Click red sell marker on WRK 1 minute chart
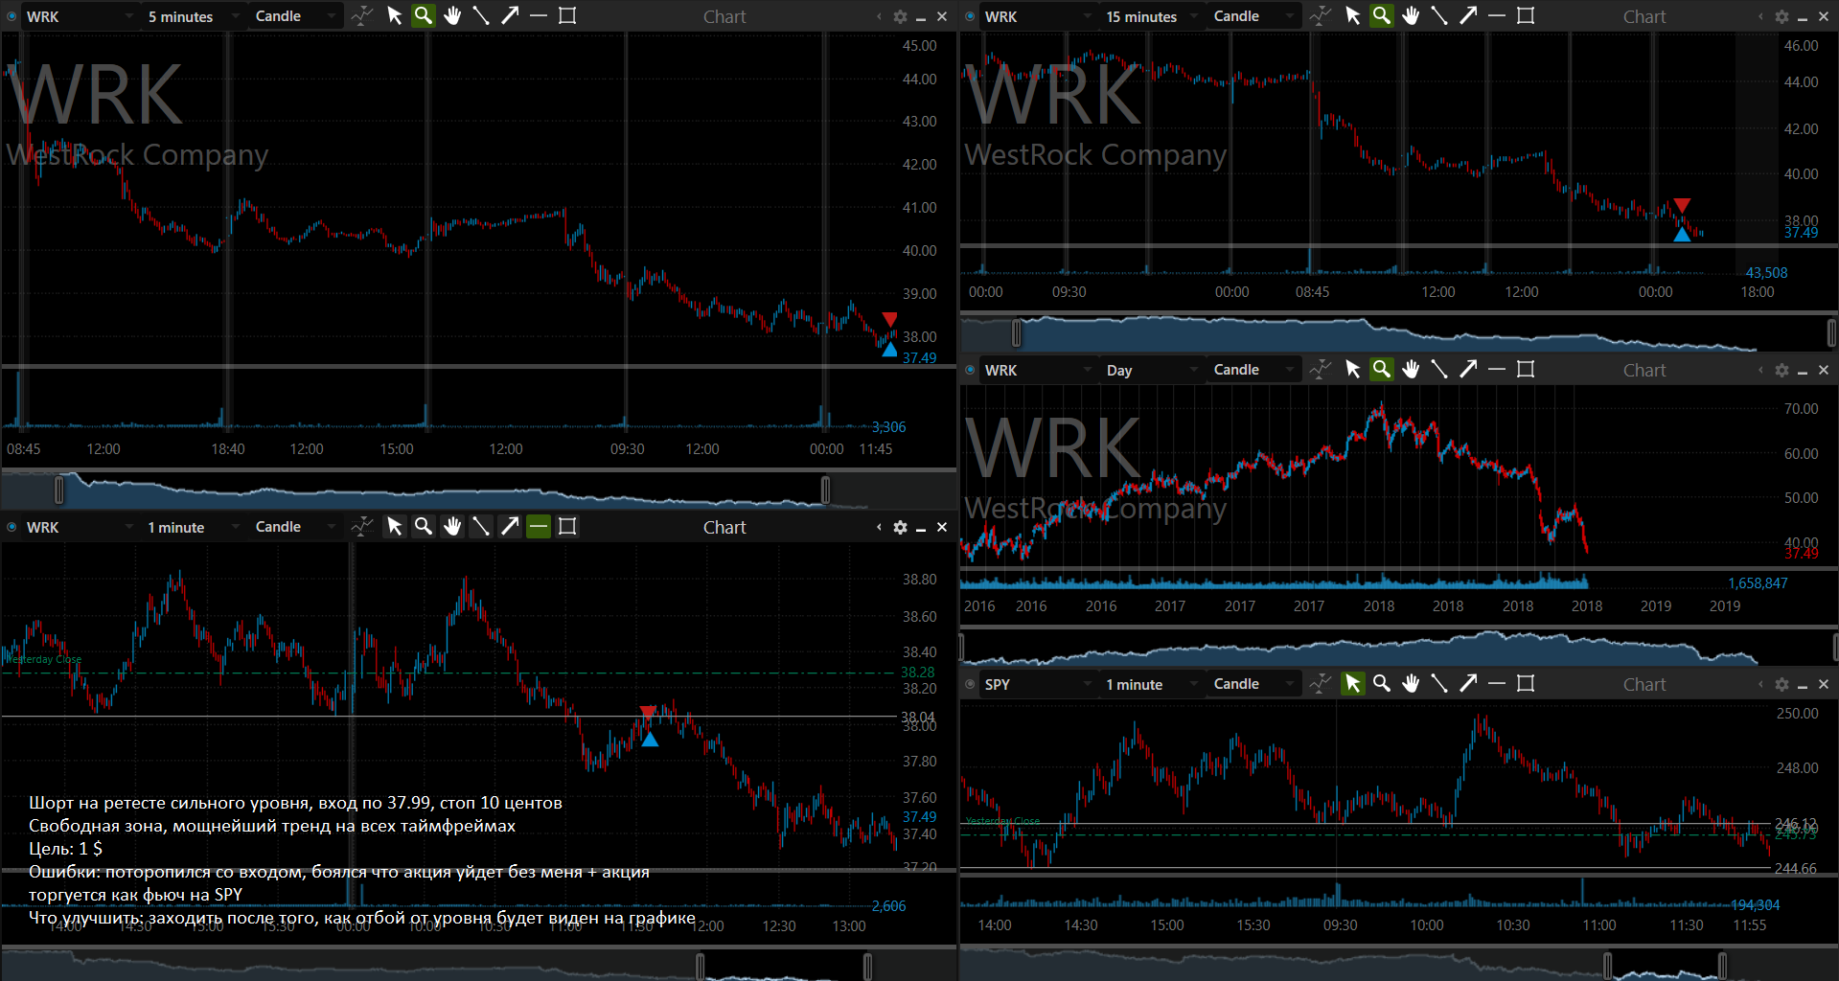The height and width of the screenshot is (981, 1839). click(649, 713)
